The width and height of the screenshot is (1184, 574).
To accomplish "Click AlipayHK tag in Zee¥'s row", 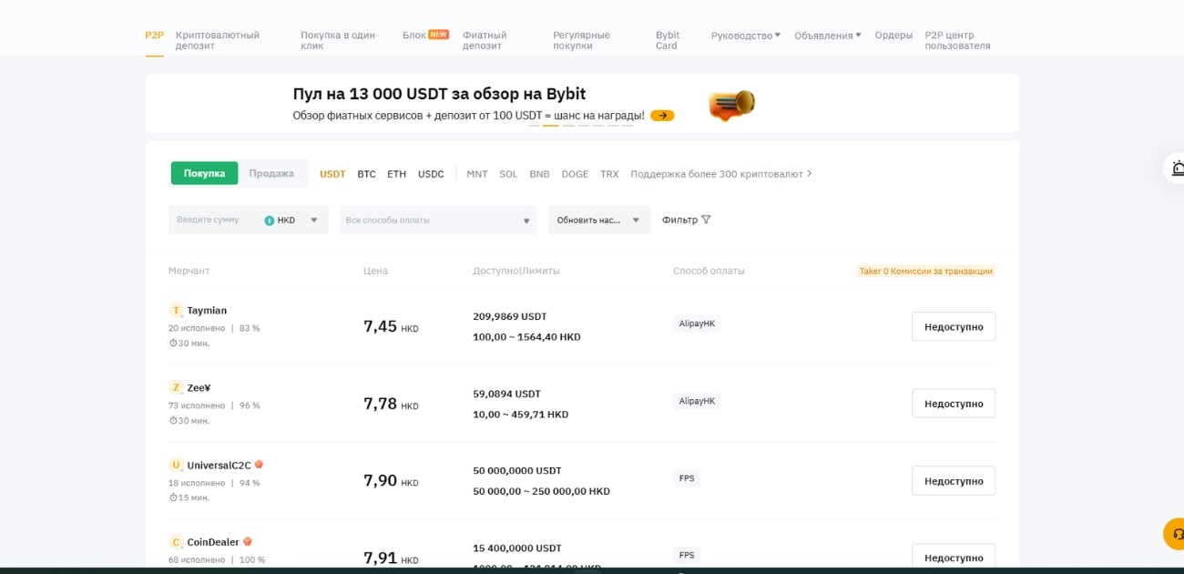I will click(x=697, y=401).
